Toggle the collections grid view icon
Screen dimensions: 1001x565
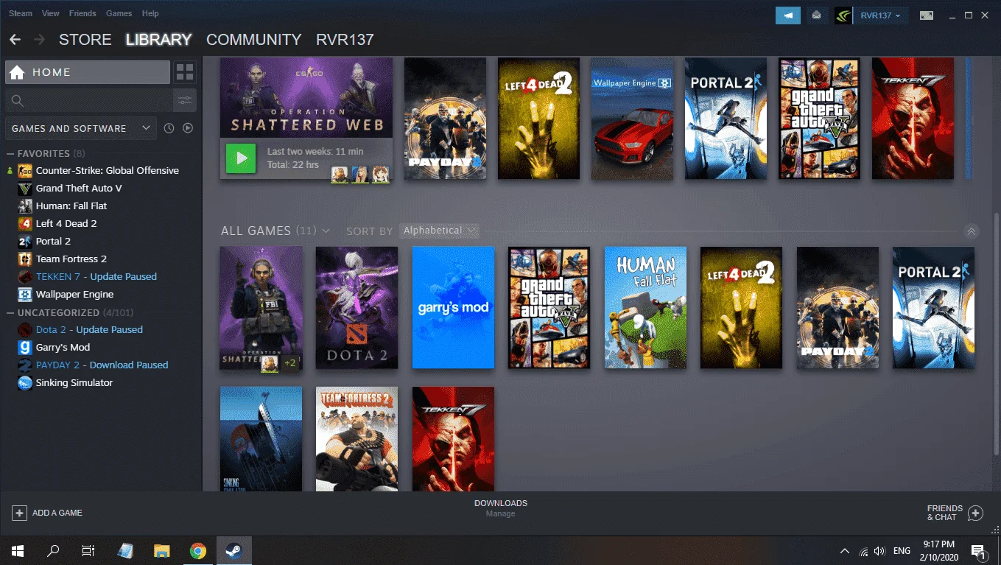[x=185, y=72]
